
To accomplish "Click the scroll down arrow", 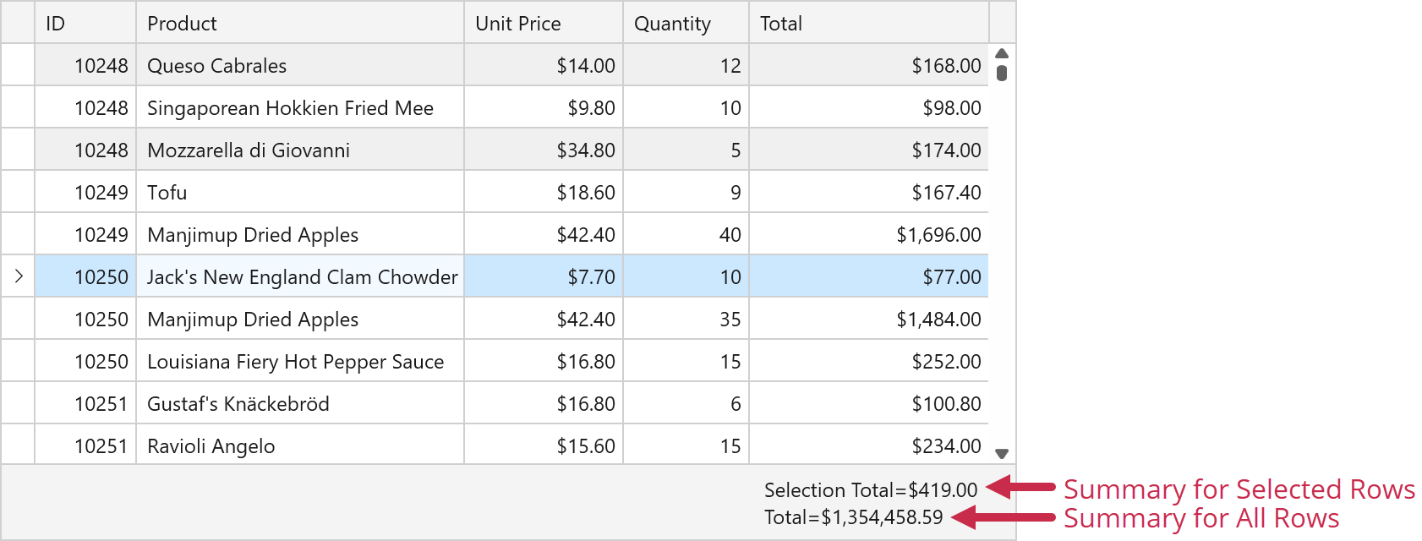I will [x=1002, y=454].
